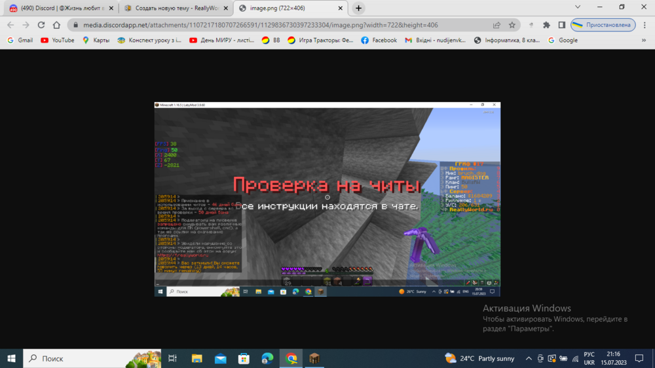
Task: Show more bookmarks with the overflow arrows
Action: pyautogui.click(x=644, y=40)
